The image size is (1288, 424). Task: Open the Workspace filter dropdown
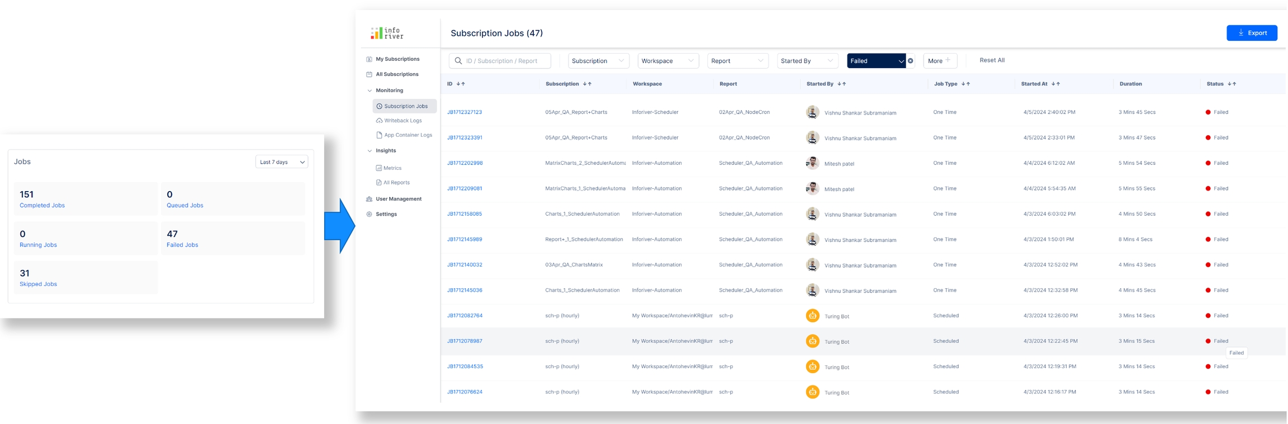667,61
